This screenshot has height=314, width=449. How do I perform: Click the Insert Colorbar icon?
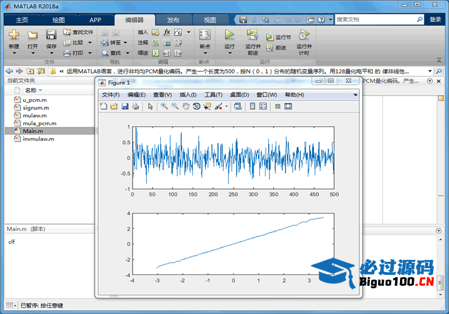(252, 107)
